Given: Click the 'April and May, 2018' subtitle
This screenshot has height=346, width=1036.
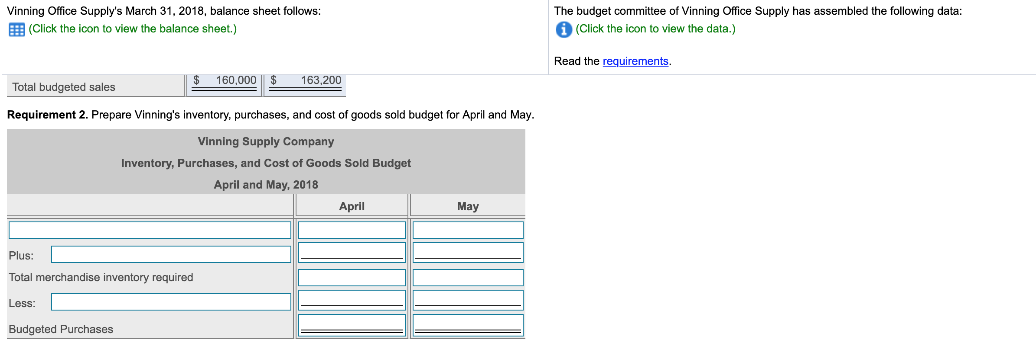Looking at the screenshot, I should point(266,185).
